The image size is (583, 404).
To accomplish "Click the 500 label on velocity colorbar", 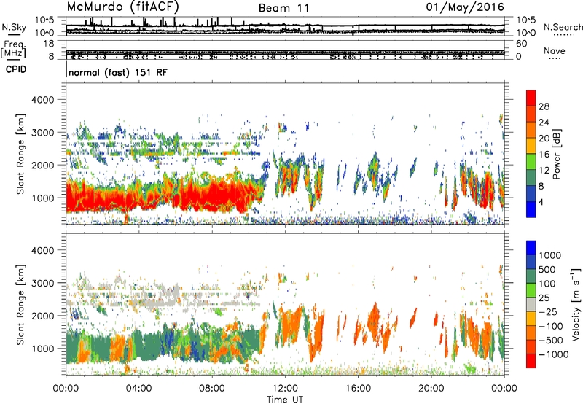I will [x=547, y=269].
